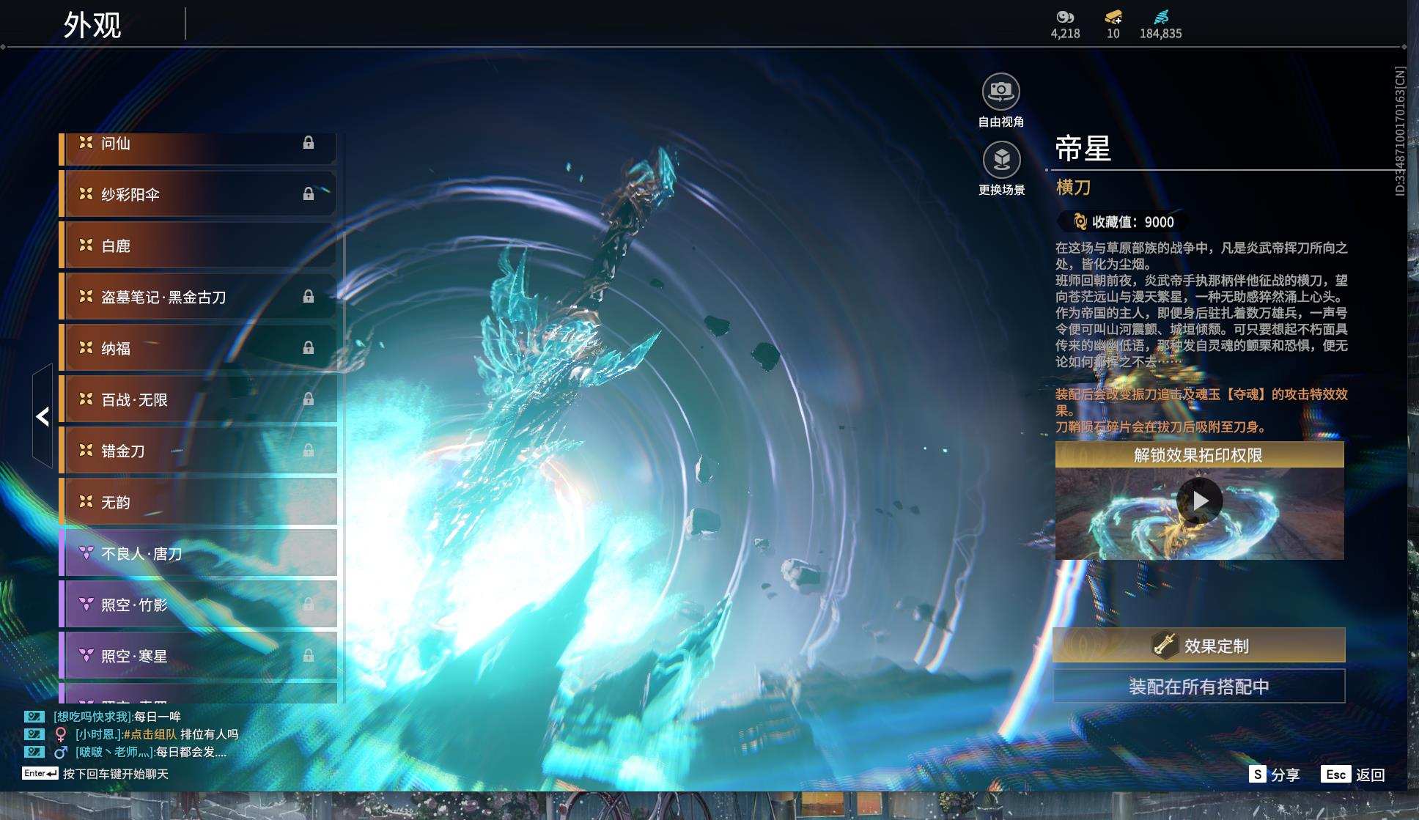This screenshot has height=820, width=1419.
Task: Click the 解锁效果拓印权限 banner
Action: point(1199,455)
